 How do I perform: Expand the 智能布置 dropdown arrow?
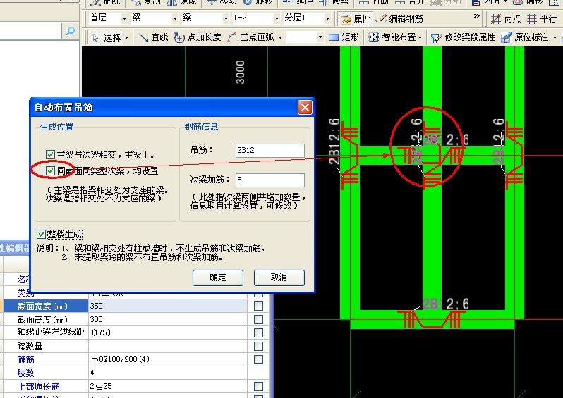point(420,37)
